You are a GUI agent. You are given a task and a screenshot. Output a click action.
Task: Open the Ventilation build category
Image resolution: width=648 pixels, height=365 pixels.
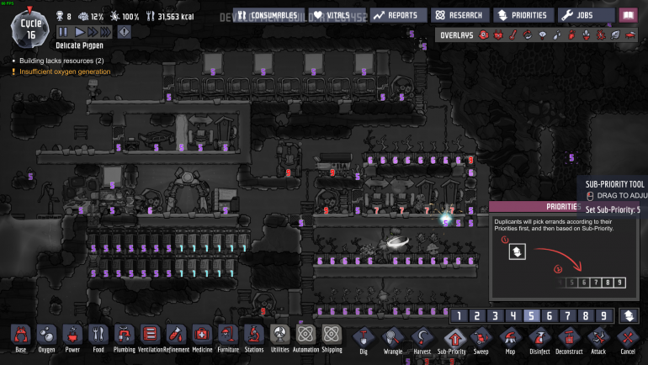(x=151, y=339)
